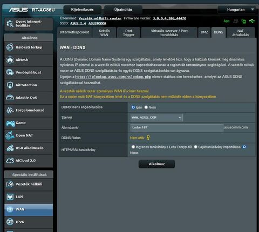
Task: Click the ASUS logo
Action: [18, 10]
